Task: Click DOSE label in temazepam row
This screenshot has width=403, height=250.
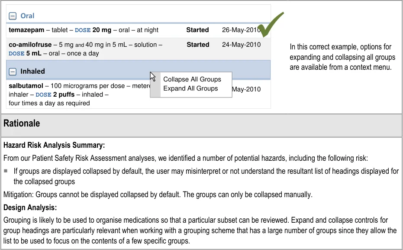Action: tap(83, 30)
